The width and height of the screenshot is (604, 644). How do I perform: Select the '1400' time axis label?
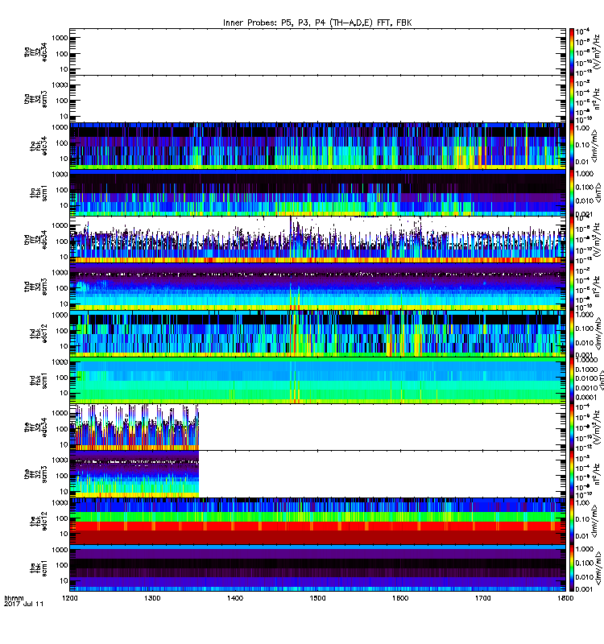235,598
